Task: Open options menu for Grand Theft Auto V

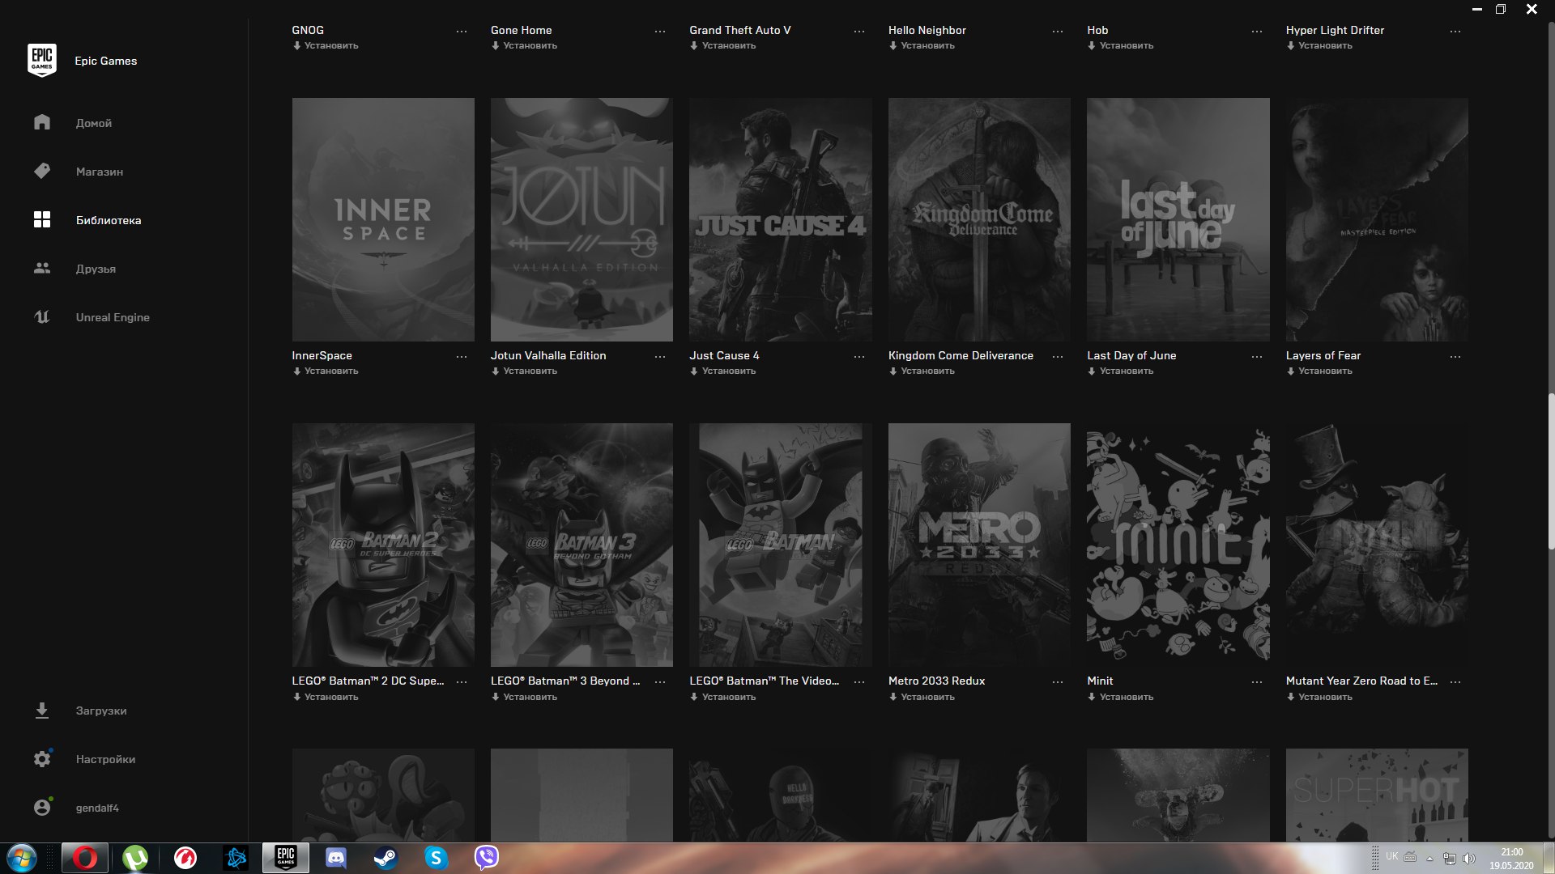Action: pyautogui.click(x=859, y=32)
